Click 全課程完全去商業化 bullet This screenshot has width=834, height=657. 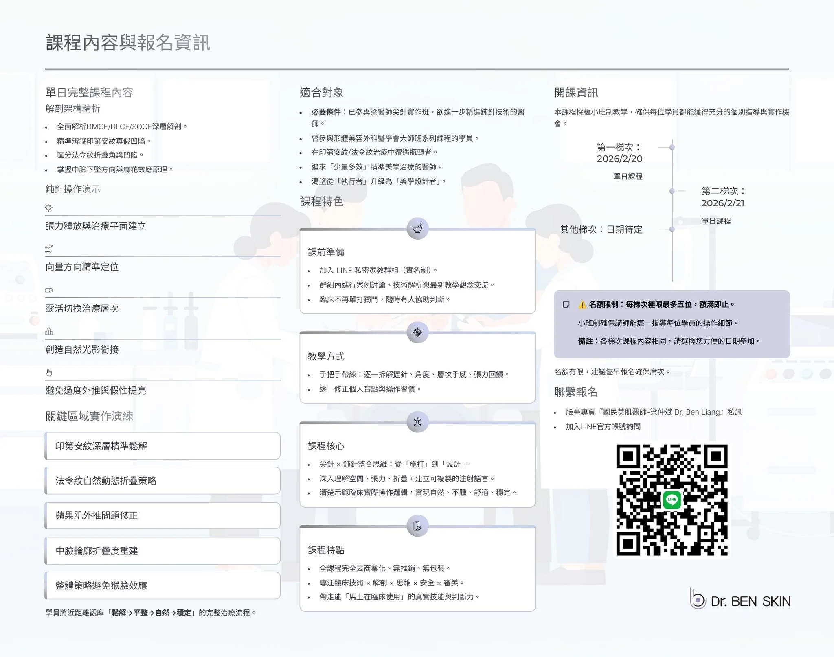[385, 568]
